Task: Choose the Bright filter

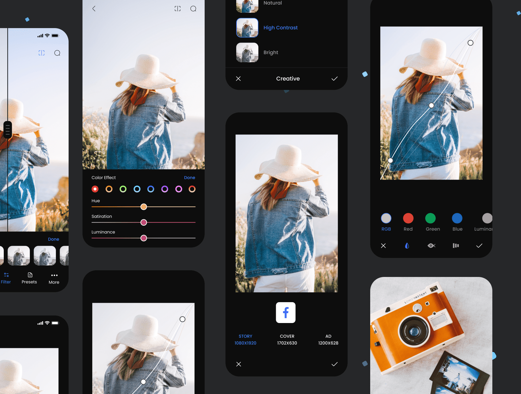Action: point(271,52)
